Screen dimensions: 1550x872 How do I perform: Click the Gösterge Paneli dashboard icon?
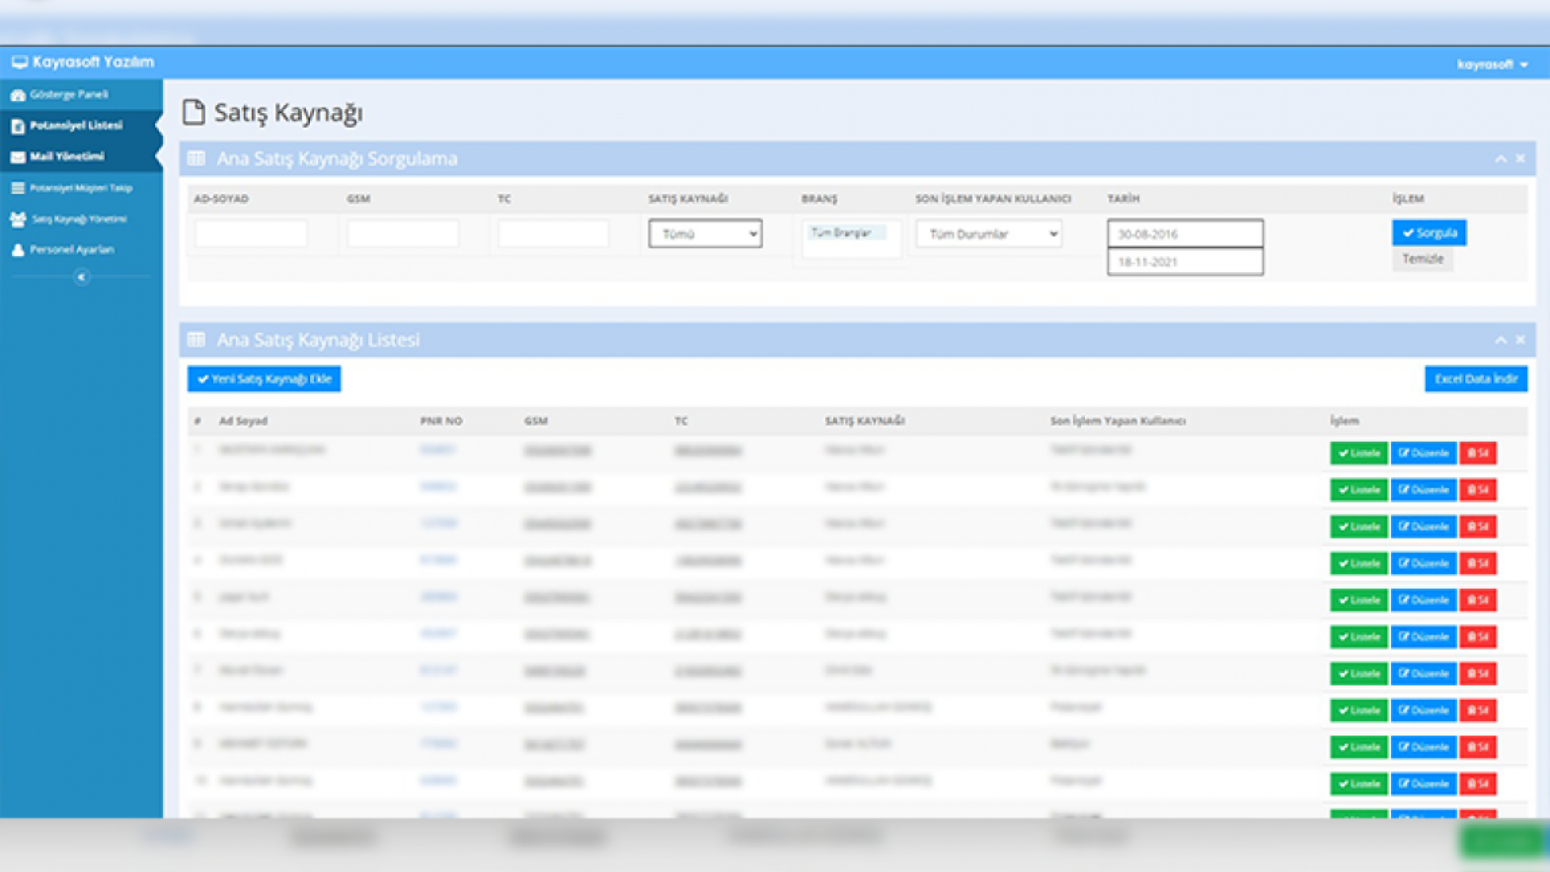[18, 95]
